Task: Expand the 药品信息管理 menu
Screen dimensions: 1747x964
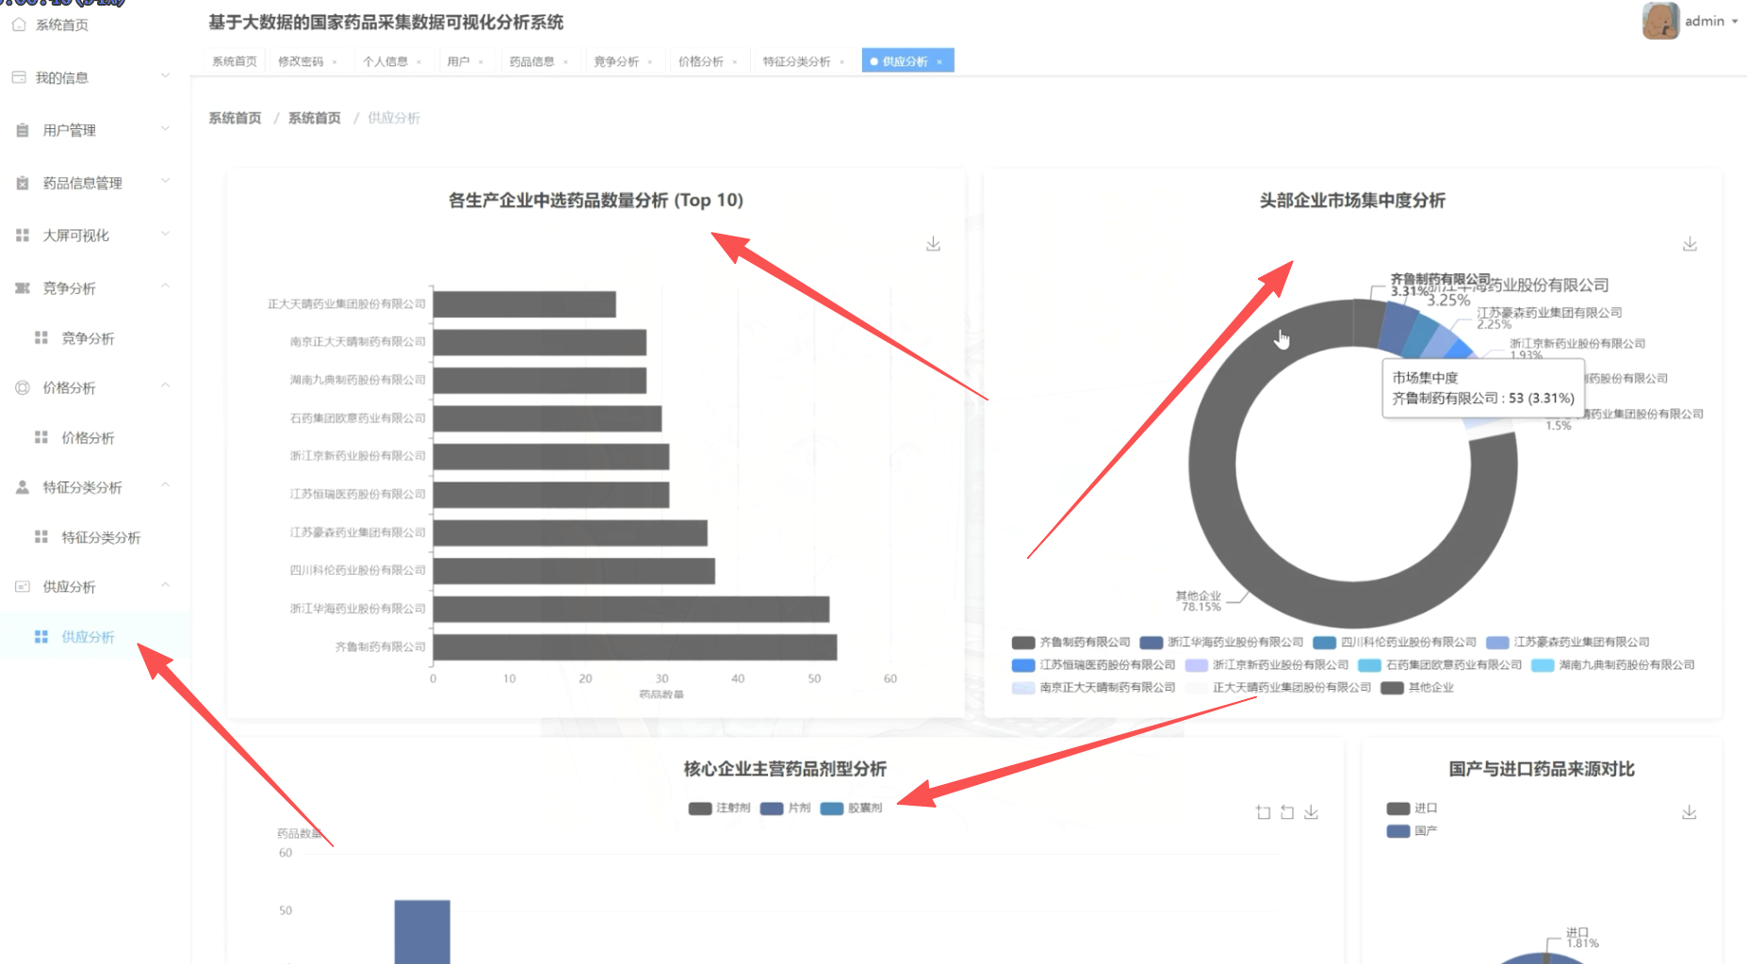Action: click(x=165, y=181)
